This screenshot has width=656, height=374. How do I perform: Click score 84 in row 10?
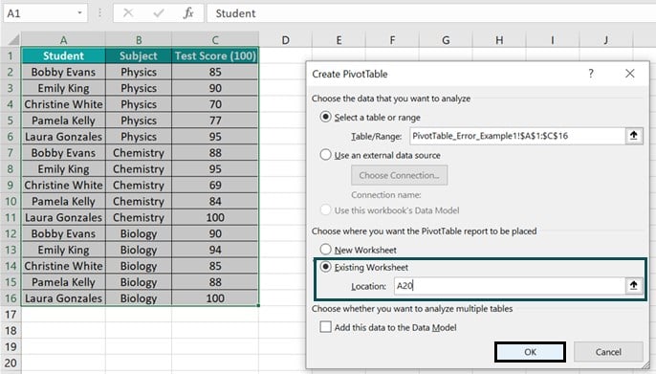point(215,201)
